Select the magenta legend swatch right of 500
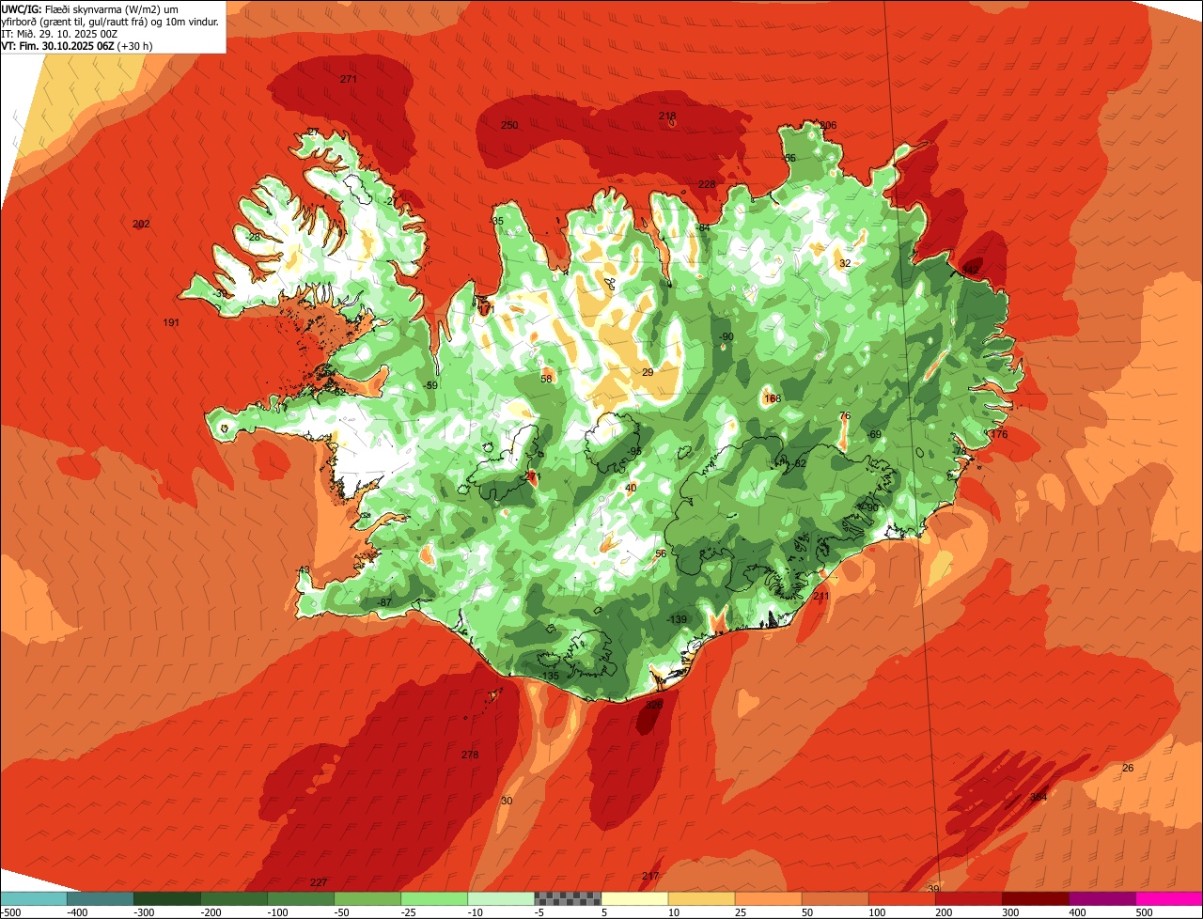Image resolution: width=1203 pixels, height=919 pixels. coord(1169,898)
